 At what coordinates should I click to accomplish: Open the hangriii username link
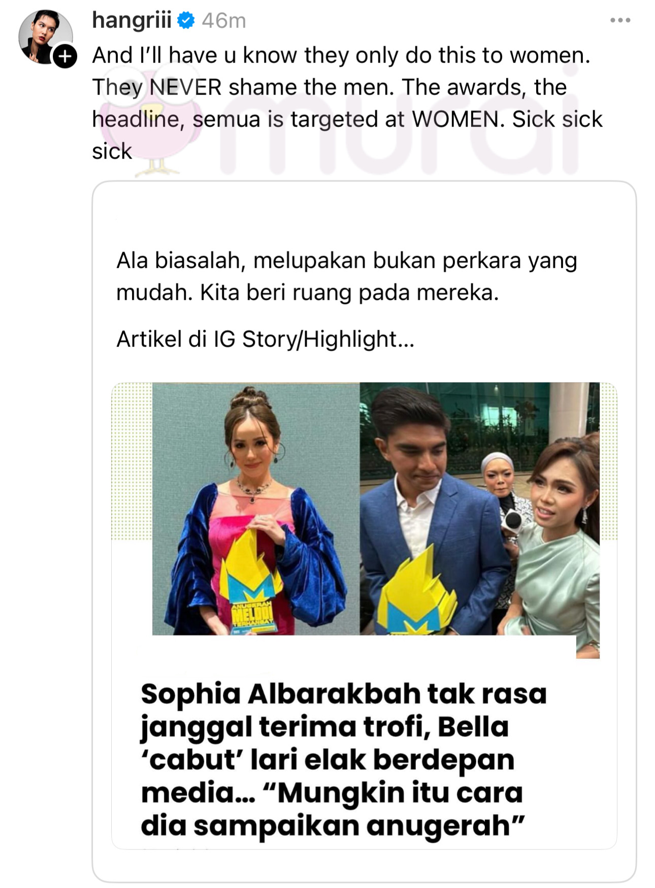pos(132,21)
